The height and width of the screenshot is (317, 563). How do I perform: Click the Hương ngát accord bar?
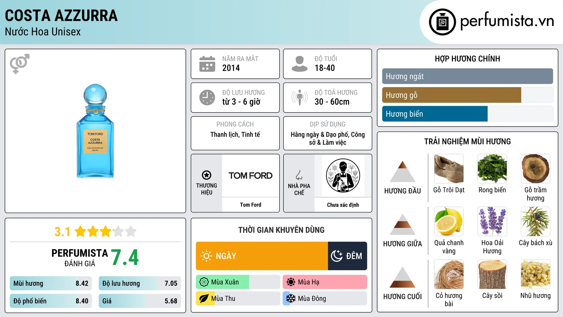[x=468, y=76]
